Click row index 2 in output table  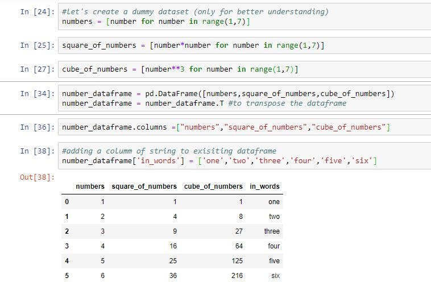pyautogui.click(x=67, y=231)
